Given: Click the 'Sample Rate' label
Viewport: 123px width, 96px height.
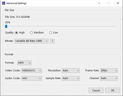Looking at the screenshot, I should click(53, 78).
